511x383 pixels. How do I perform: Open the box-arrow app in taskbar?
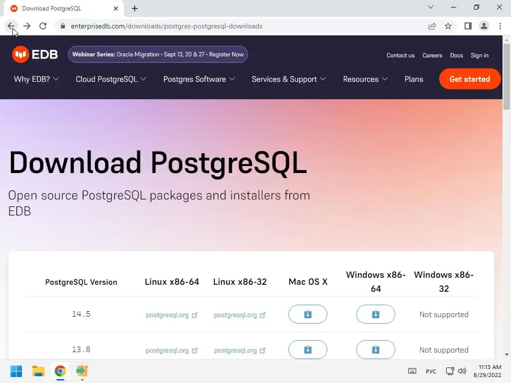pos(82,371)
